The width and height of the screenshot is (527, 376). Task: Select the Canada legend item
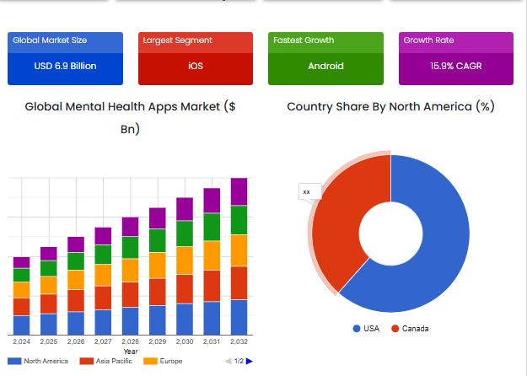(410, 328)
